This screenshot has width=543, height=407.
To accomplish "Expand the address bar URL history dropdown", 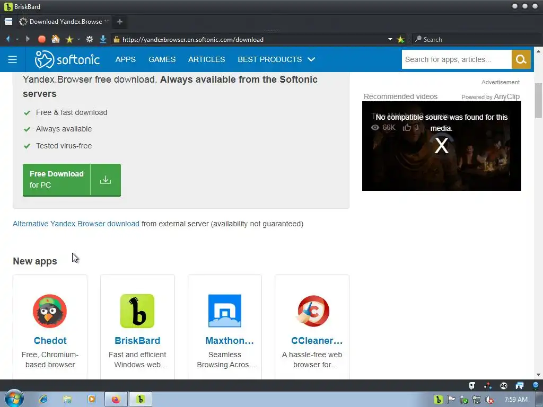I will (390, 39).
